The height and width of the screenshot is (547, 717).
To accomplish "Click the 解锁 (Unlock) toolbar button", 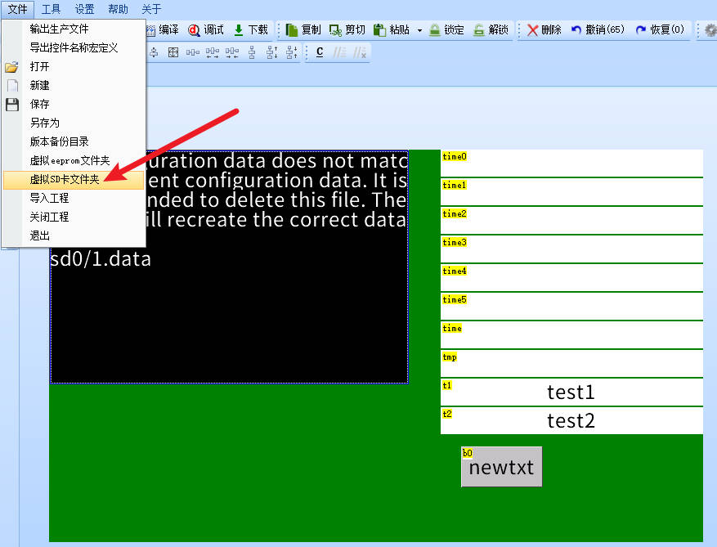I will tap(491, 30).
